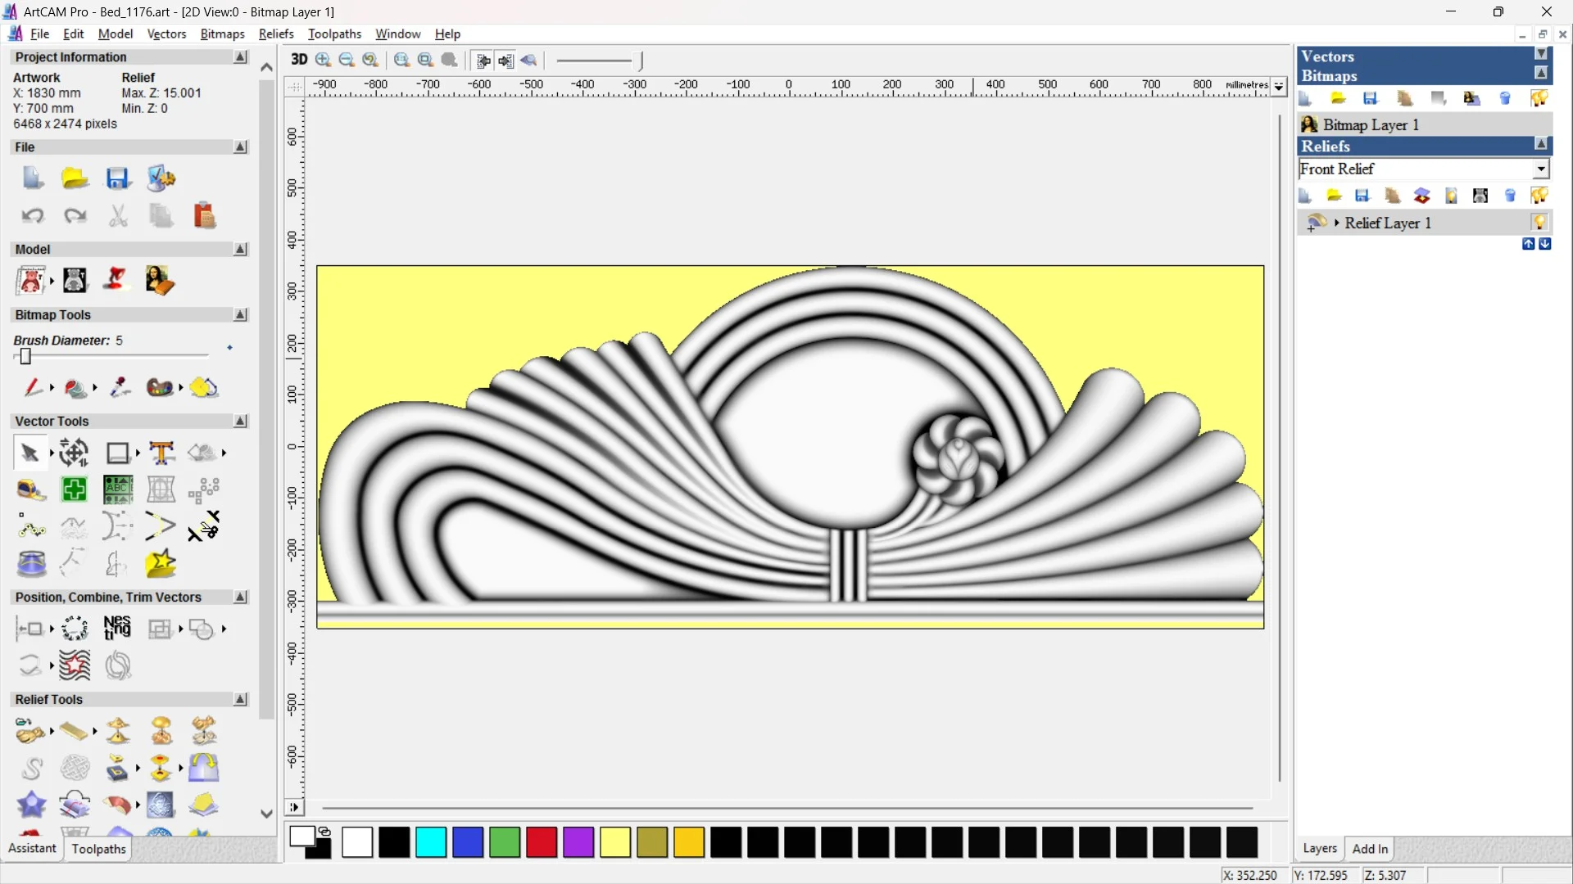The image size is (1573, 884).
Task: Collapse the Bitmap Tools section
Action: pyautogui.click(x=240, y=315)
